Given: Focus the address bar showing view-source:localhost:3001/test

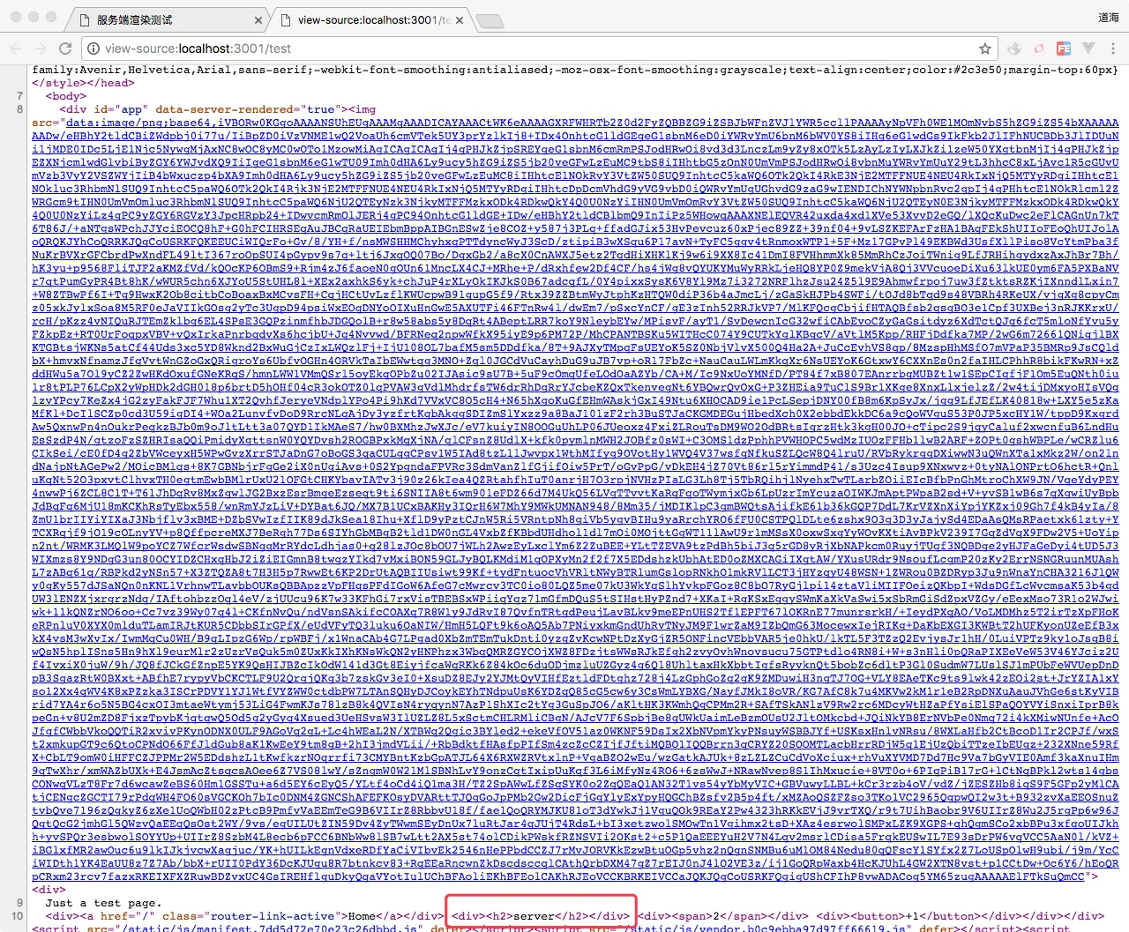Looking at the screenshot, I should 540,48.
